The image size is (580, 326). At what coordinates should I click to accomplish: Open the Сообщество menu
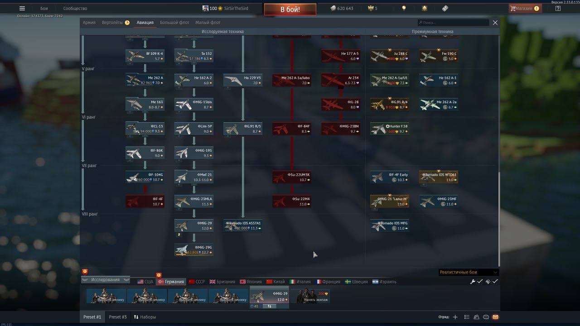[x=75, y=9]
